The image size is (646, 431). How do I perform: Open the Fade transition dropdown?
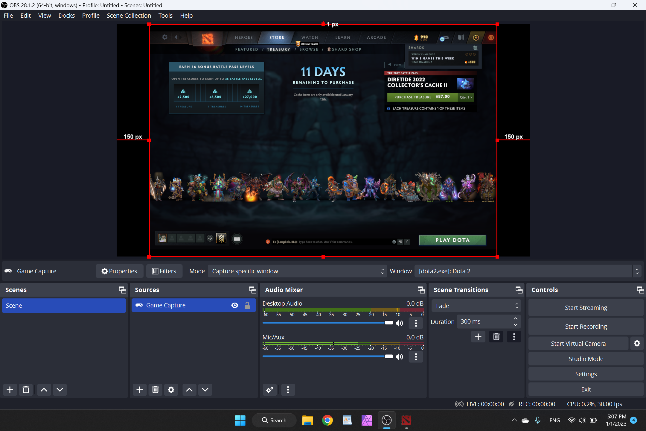click(x=476, y=306)
